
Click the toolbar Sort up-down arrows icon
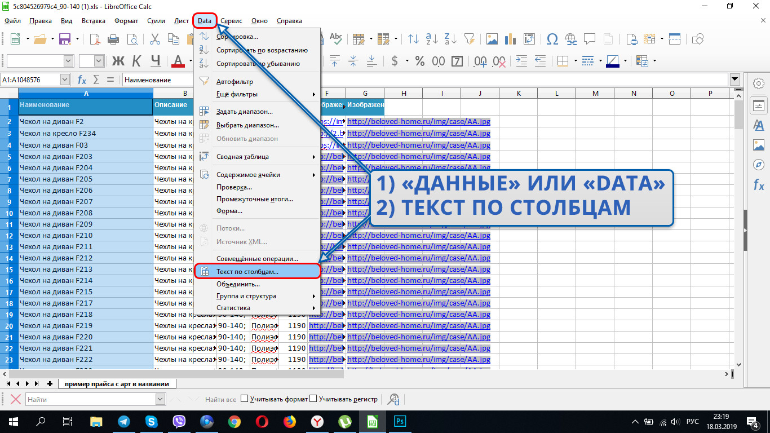[x=413, y=39]
